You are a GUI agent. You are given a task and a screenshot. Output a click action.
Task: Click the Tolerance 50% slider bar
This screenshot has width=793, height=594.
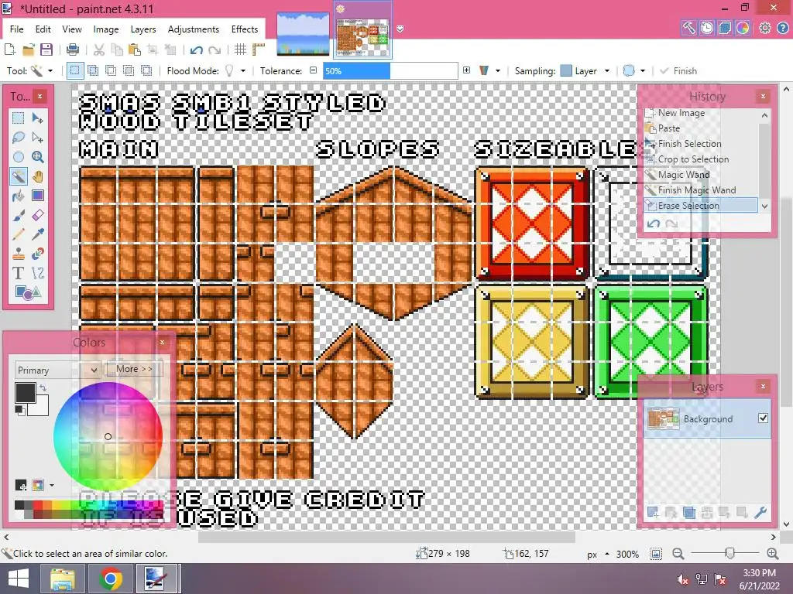pos(390,70)
